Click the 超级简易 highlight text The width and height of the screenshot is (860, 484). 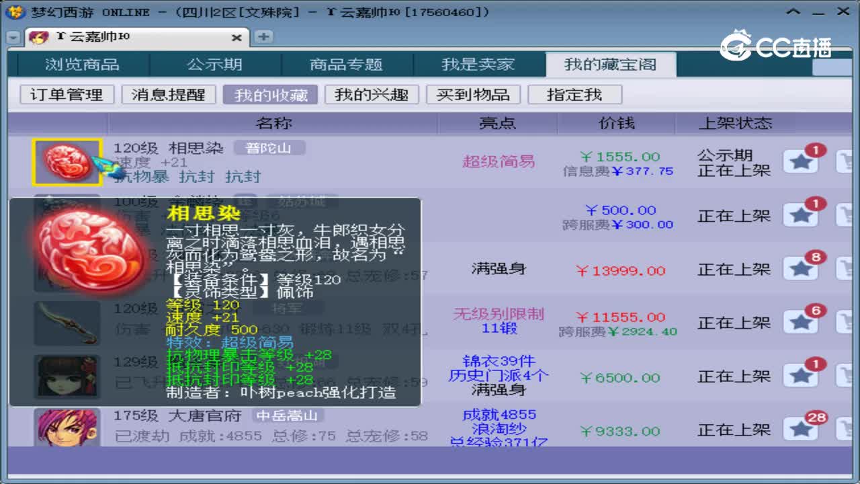[499, 161]
